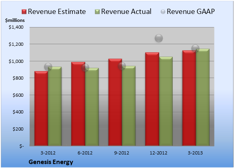Select the red estimate bar for 3-2012
The width and height of the screenshot is (234, 168).
pyautogui.click(x=41, y=108)
